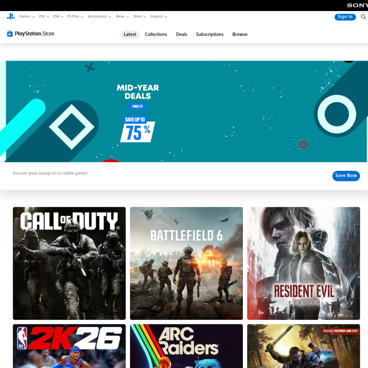
Task: Select the Latest tab
Action: 130,34
